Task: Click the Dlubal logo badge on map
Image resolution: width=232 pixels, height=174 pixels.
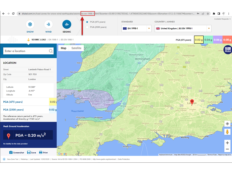Action: [228, 50]
